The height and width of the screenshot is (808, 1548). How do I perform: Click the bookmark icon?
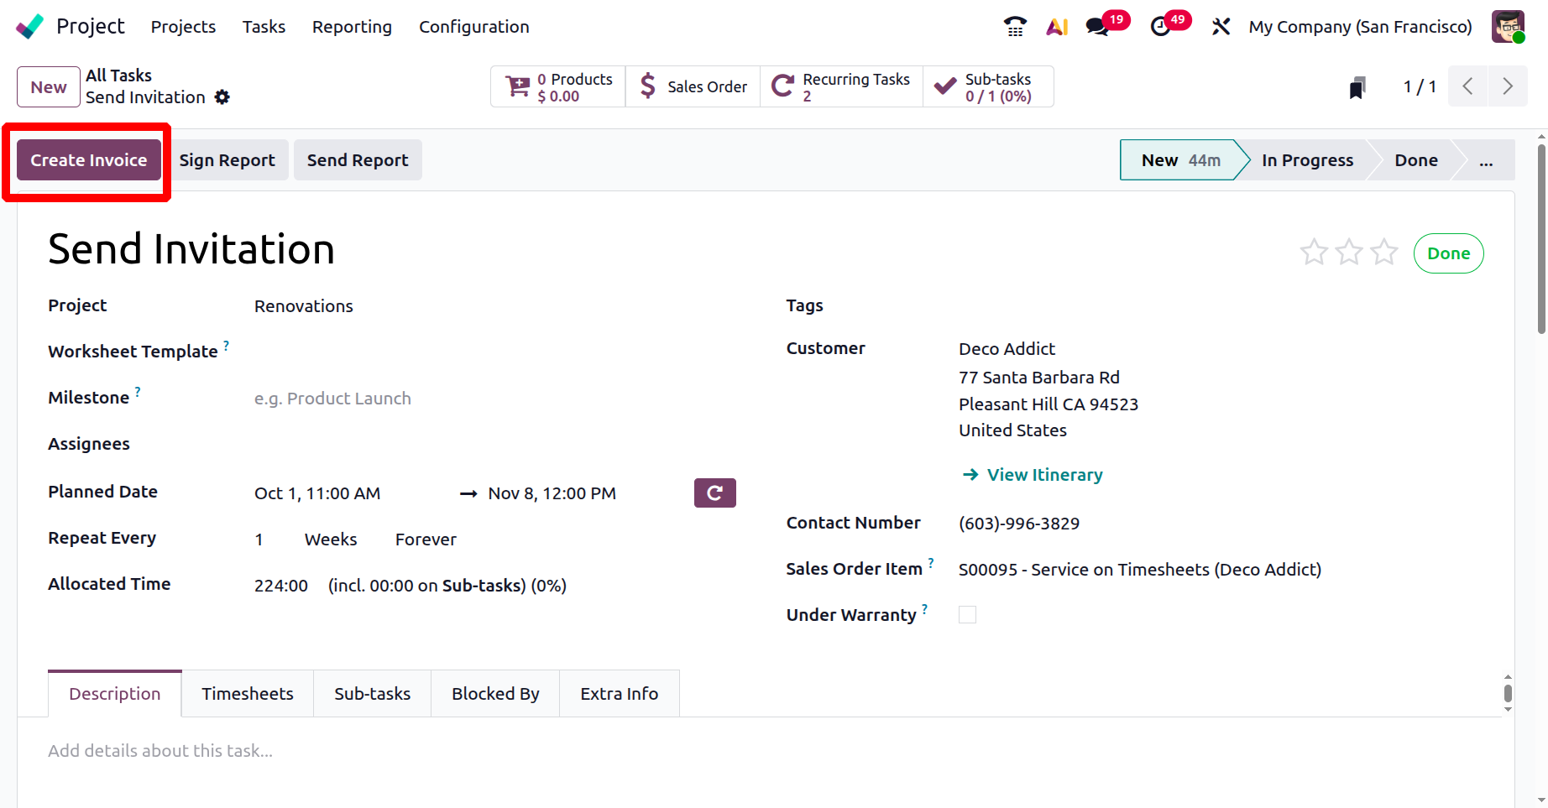(x=1357, y=87)
